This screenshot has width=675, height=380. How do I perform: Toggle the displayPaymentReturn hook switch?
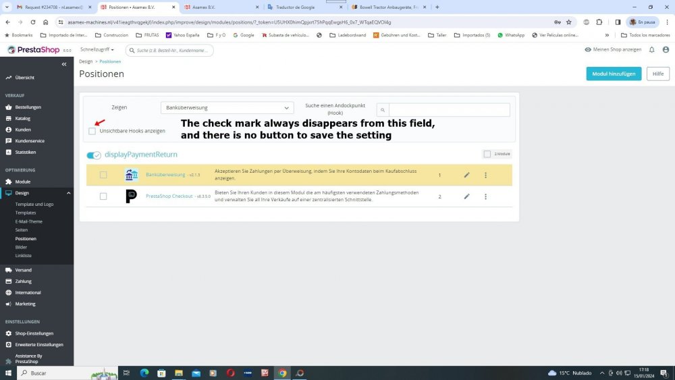93,155
